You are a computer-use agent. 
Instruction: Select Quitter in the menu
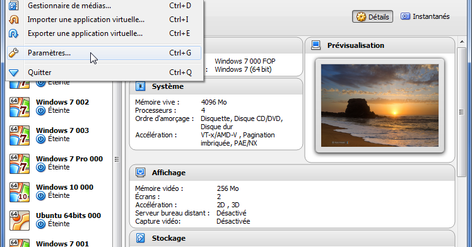click(104, 72)
